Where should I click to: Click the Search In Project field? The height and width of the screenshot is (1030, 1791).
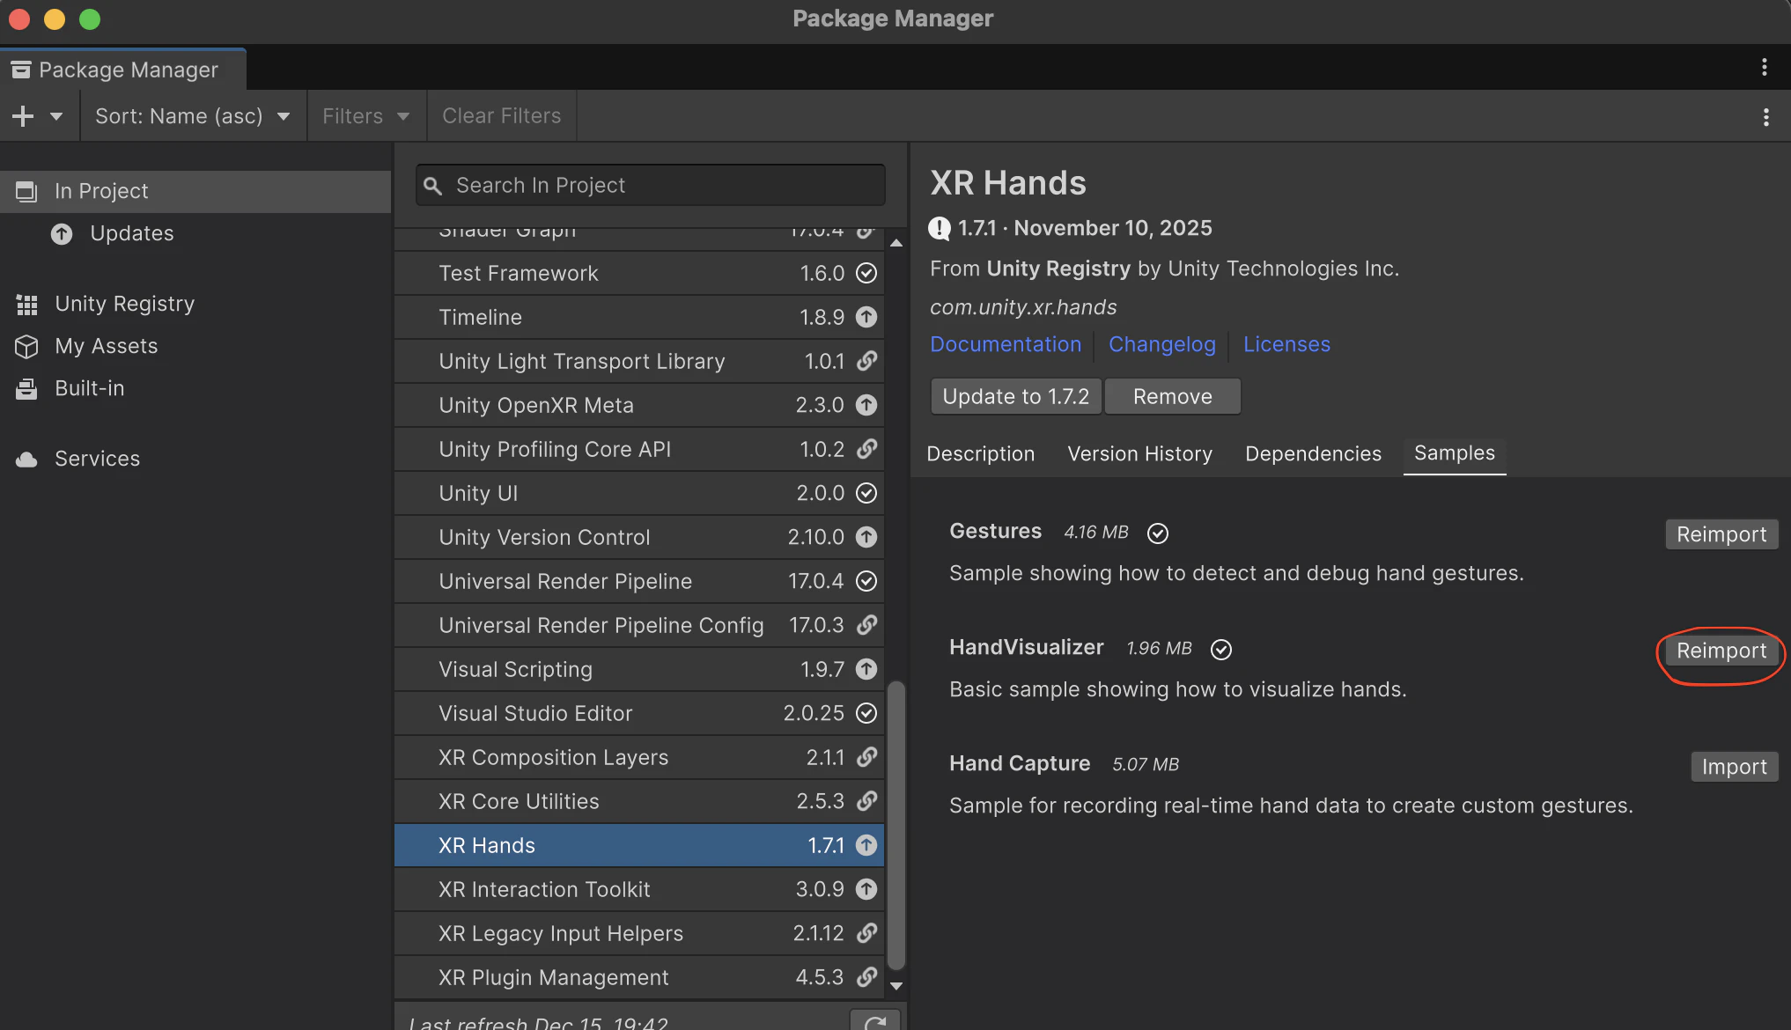point(651,185)
